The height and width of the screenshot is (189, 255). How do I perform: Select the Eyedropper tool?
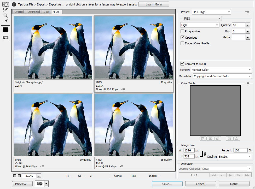tap(5, 21)
